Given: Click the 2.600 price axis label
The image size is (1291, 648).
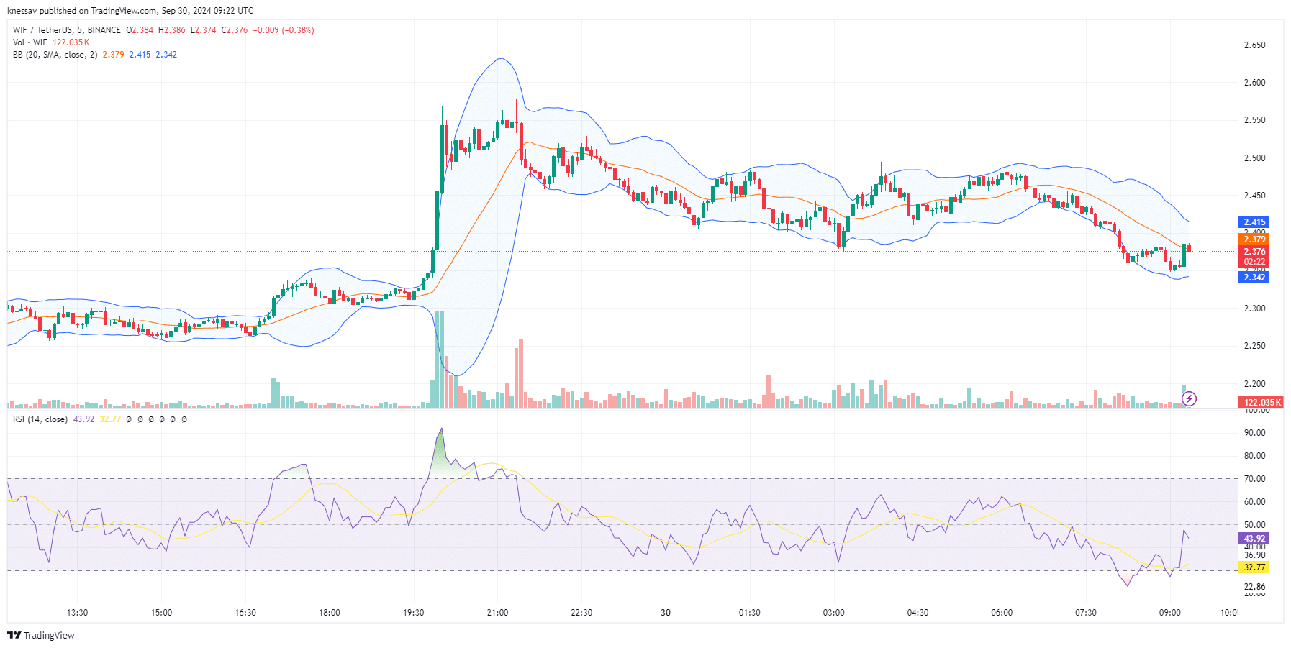Looking at the screenshot, I should 1254,83.
